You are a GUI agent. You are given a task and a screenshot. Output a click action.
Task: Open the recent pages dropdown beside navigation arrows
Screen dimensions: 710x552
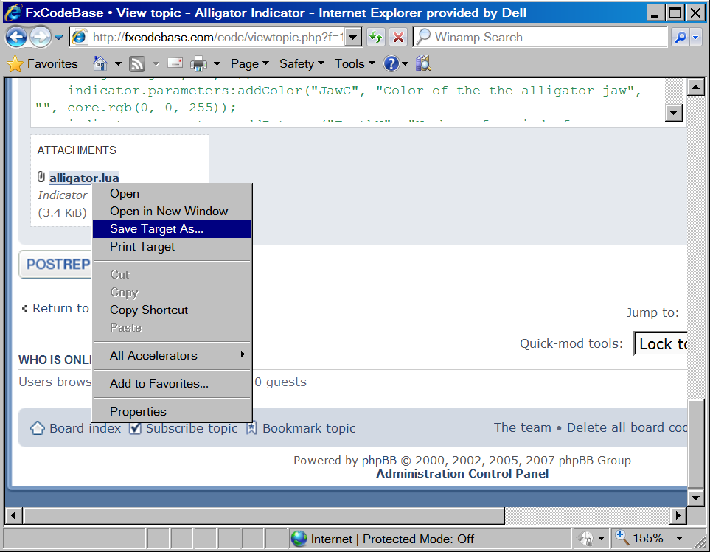pyautogui.click(x=58, y=37)
